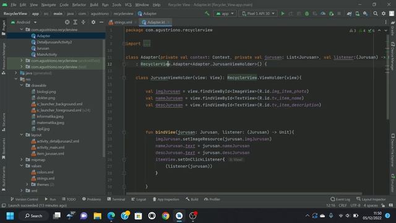This screenshot has width=396, height=223.
Task: Click the editor horizontal scrollbar
Action: click(244, 194)
